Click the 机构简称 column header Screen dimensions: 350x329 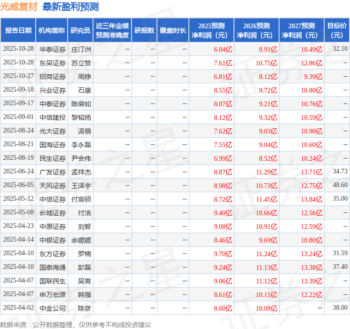tap(52, 30)
